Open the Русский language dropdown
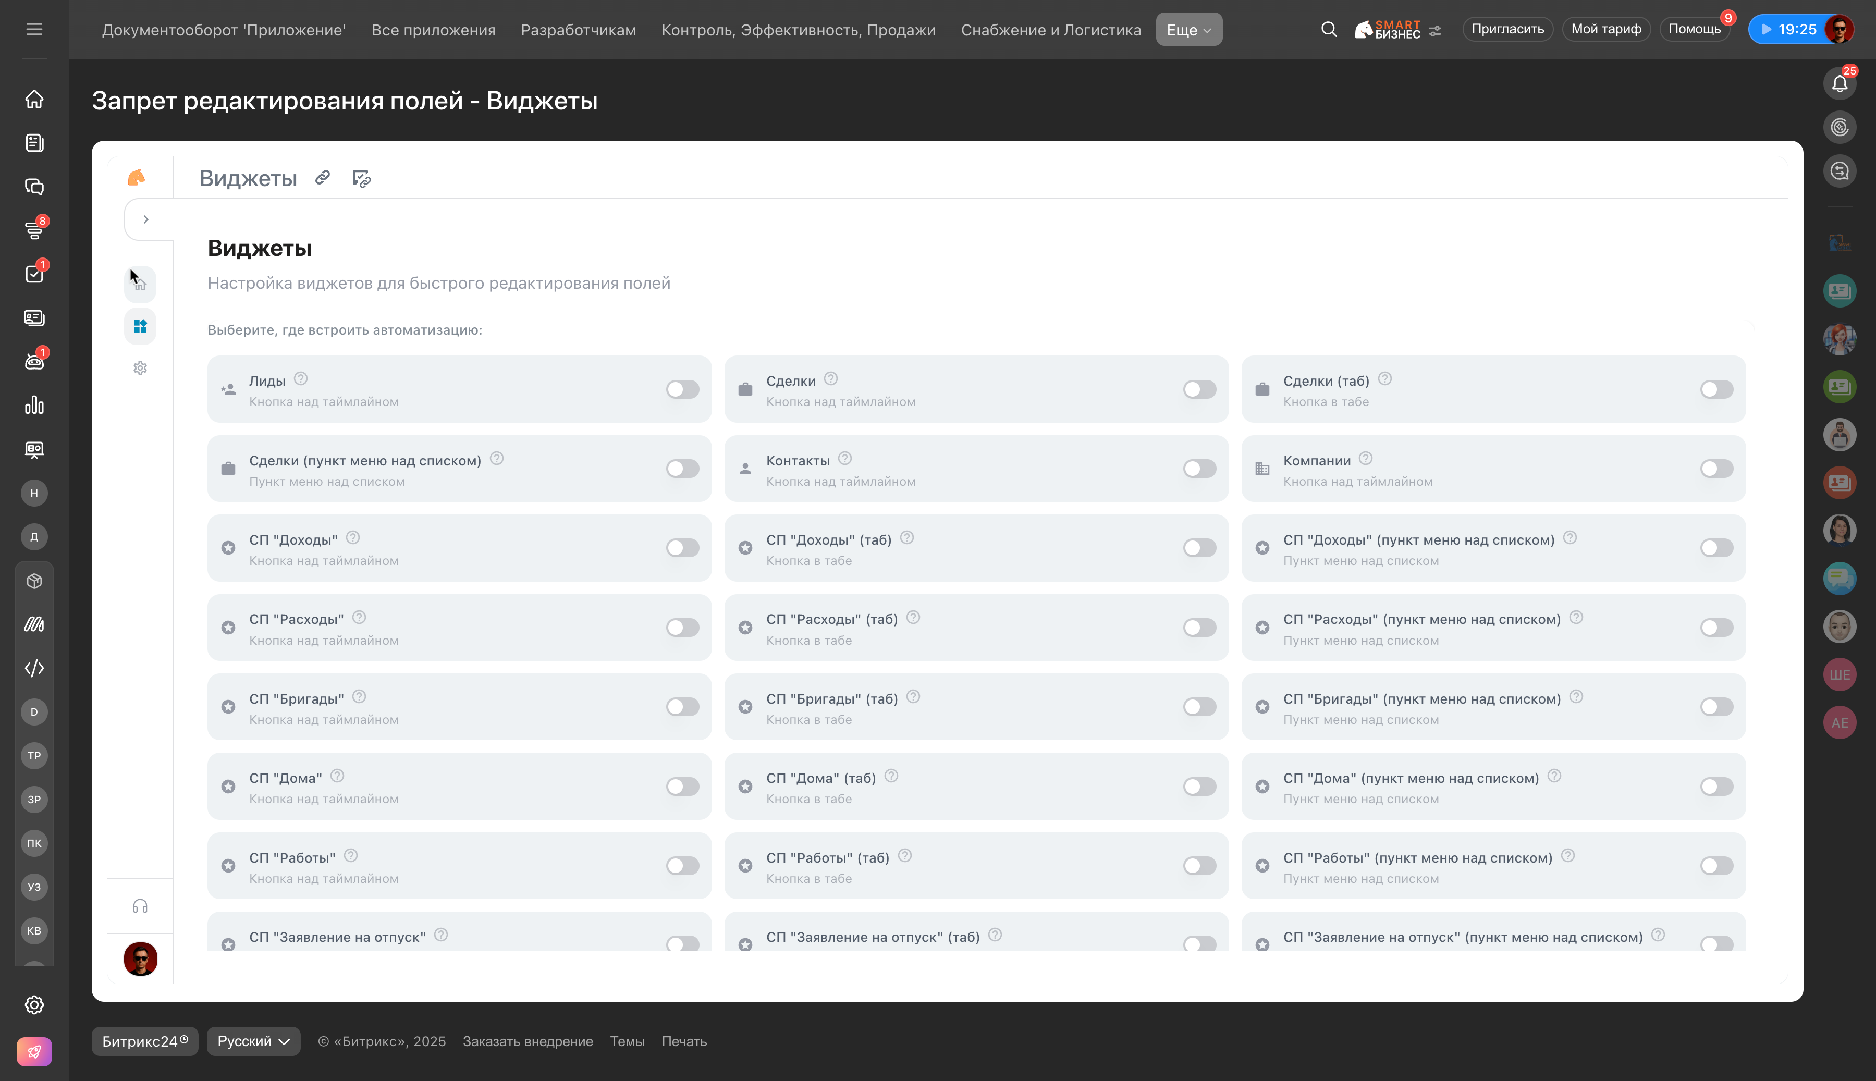The width and height of the screenshot is (1876, 1081). [253, 1041]
